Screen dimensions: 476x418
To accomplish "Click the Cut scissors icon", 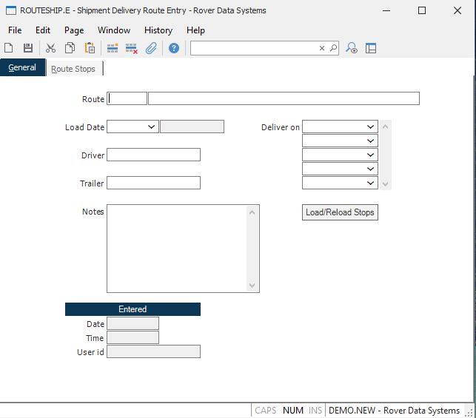I will [x=50, y=48].
